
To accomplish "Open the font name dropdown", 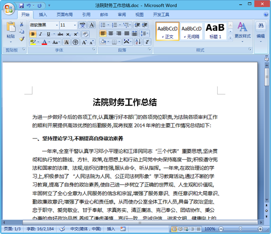I will coord(57,25).
